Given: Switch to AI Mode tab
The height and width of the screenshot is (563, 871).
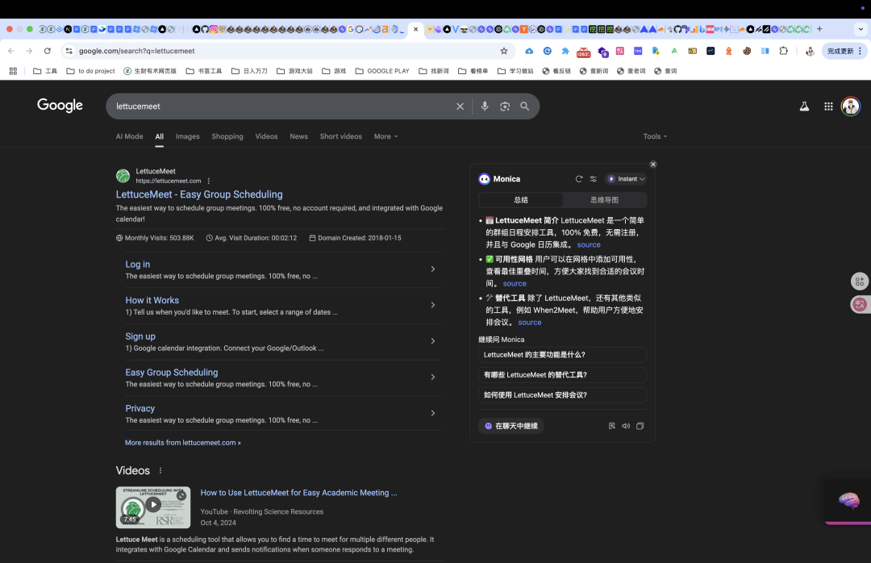Looking at the screenshot, I should (129, 136).
